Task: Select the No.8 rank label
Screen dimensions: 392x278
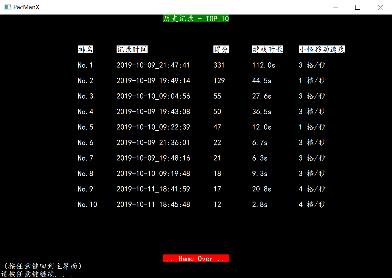Action: [86, 174]
